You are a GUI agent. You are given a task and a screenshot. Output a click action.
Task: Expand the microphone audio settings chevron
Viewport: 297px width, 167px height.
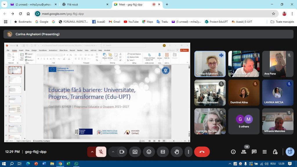(92, 152)
